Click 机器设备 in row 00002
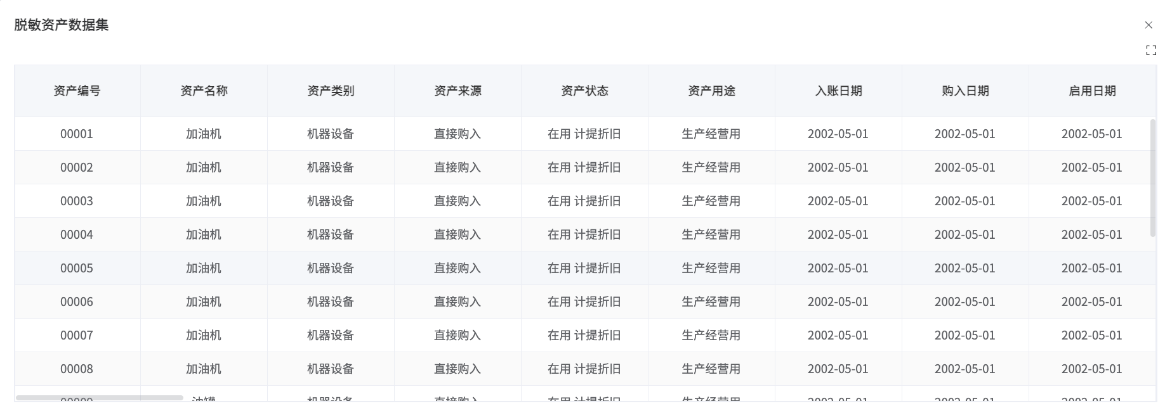Image resolution: width=1165 pixels, height=413 pixels. point(331,168)
